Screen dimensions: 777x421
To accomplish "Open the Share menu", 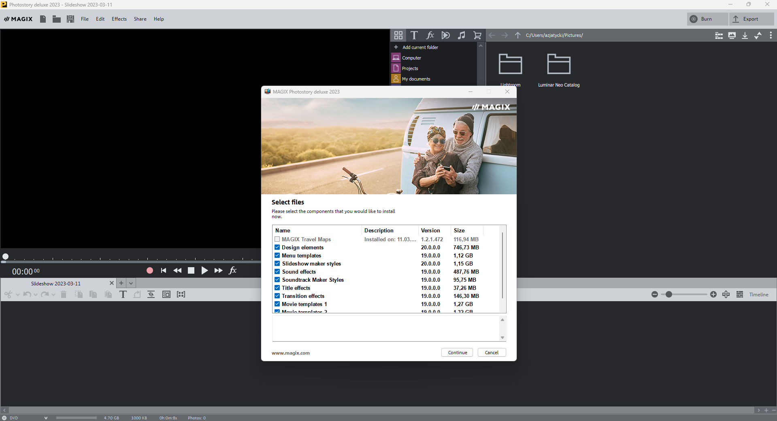I will [140, 19].
